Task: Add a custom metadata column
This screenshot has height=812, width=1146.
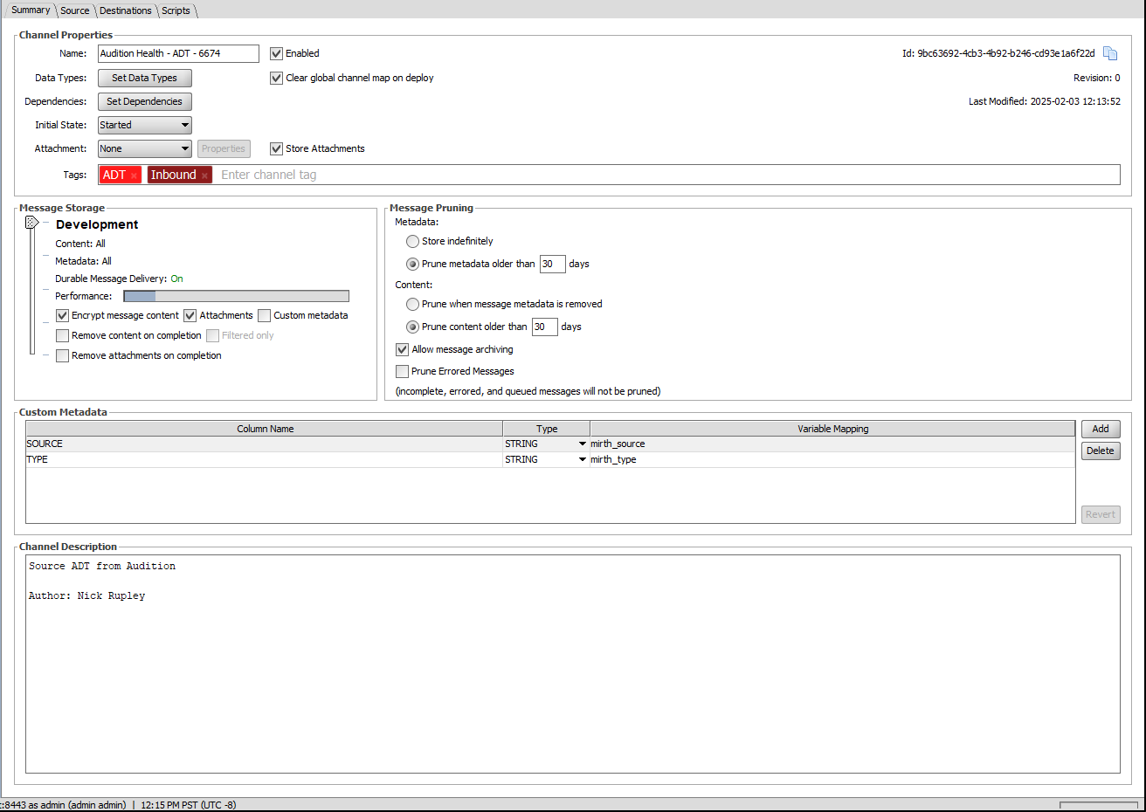Action: [x=1100, y=429]
